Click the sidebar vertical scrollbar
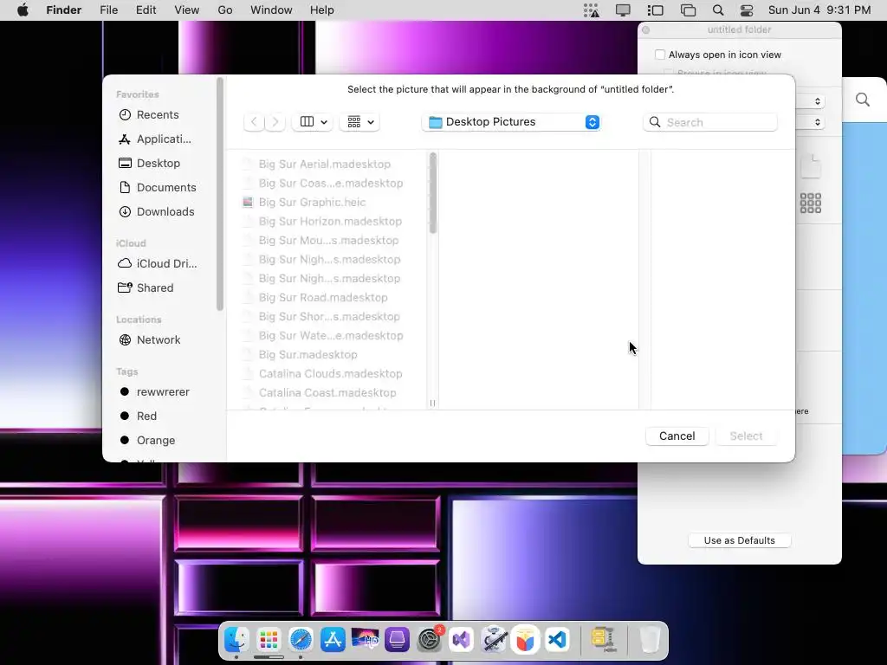Screen dimensions: 887x665 click(220, 194)
